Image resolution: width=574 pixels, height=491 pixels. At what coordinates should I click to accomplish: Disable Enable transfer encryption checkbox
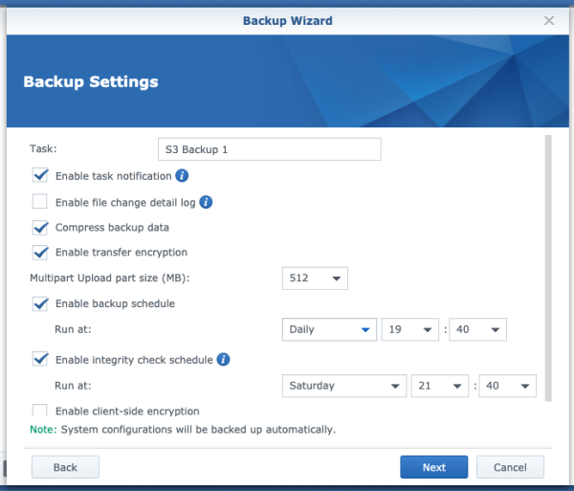[40, 253]
